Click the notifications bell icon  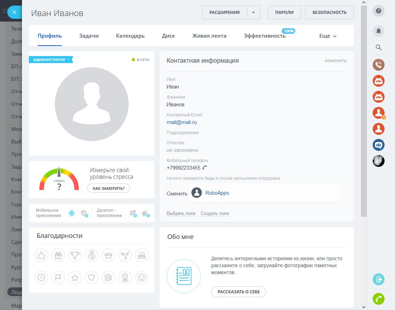379,31
